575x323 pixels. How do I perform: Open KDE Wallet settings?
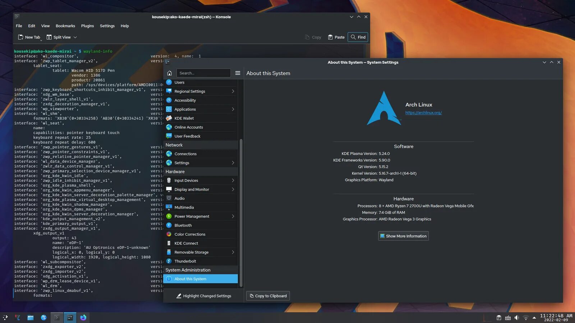click(x=184, y=118)
